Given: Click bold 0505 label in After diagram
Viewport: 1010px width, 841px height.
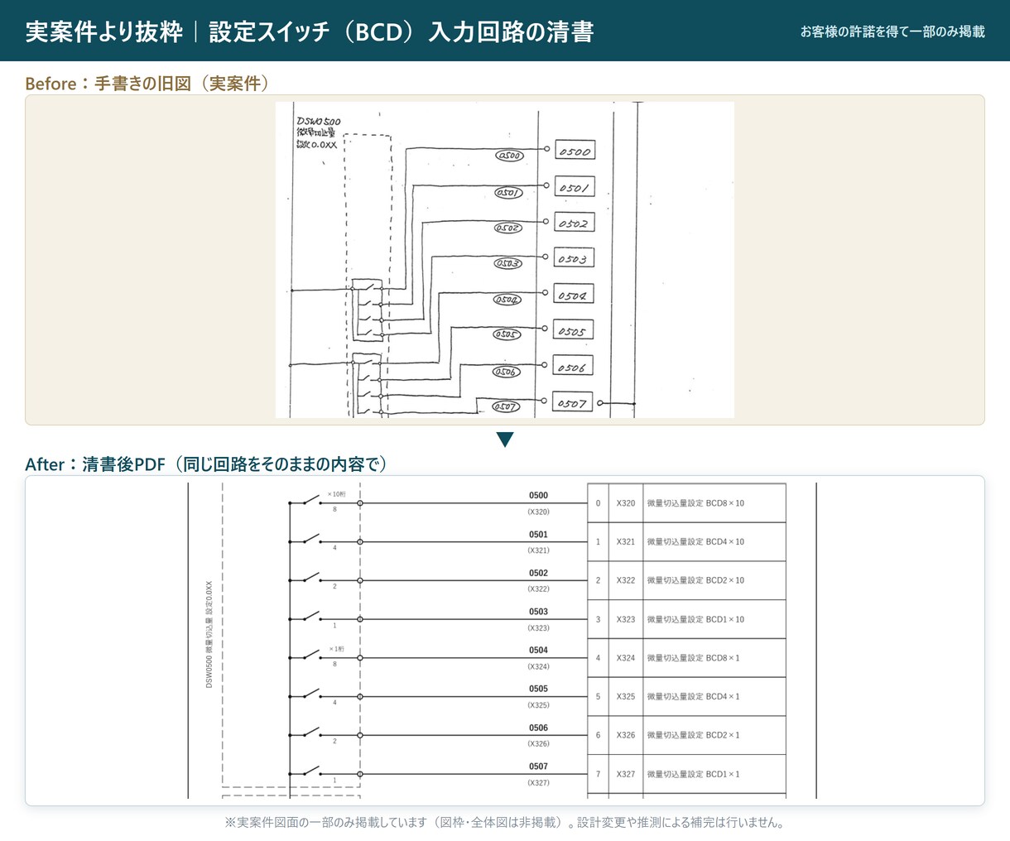Looking at the screenshot, I should (x=539, y=689).
